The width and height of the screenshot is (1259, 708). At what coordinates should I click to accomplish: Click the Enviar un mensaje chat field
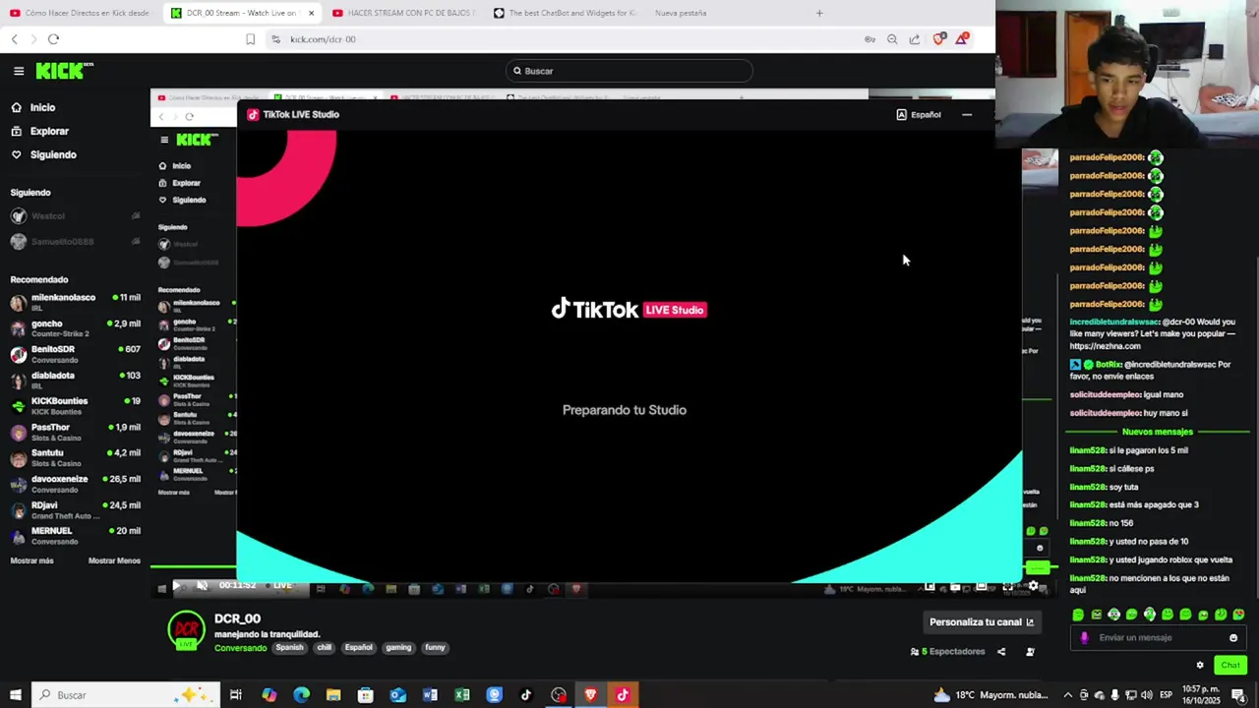(1159, 637)
